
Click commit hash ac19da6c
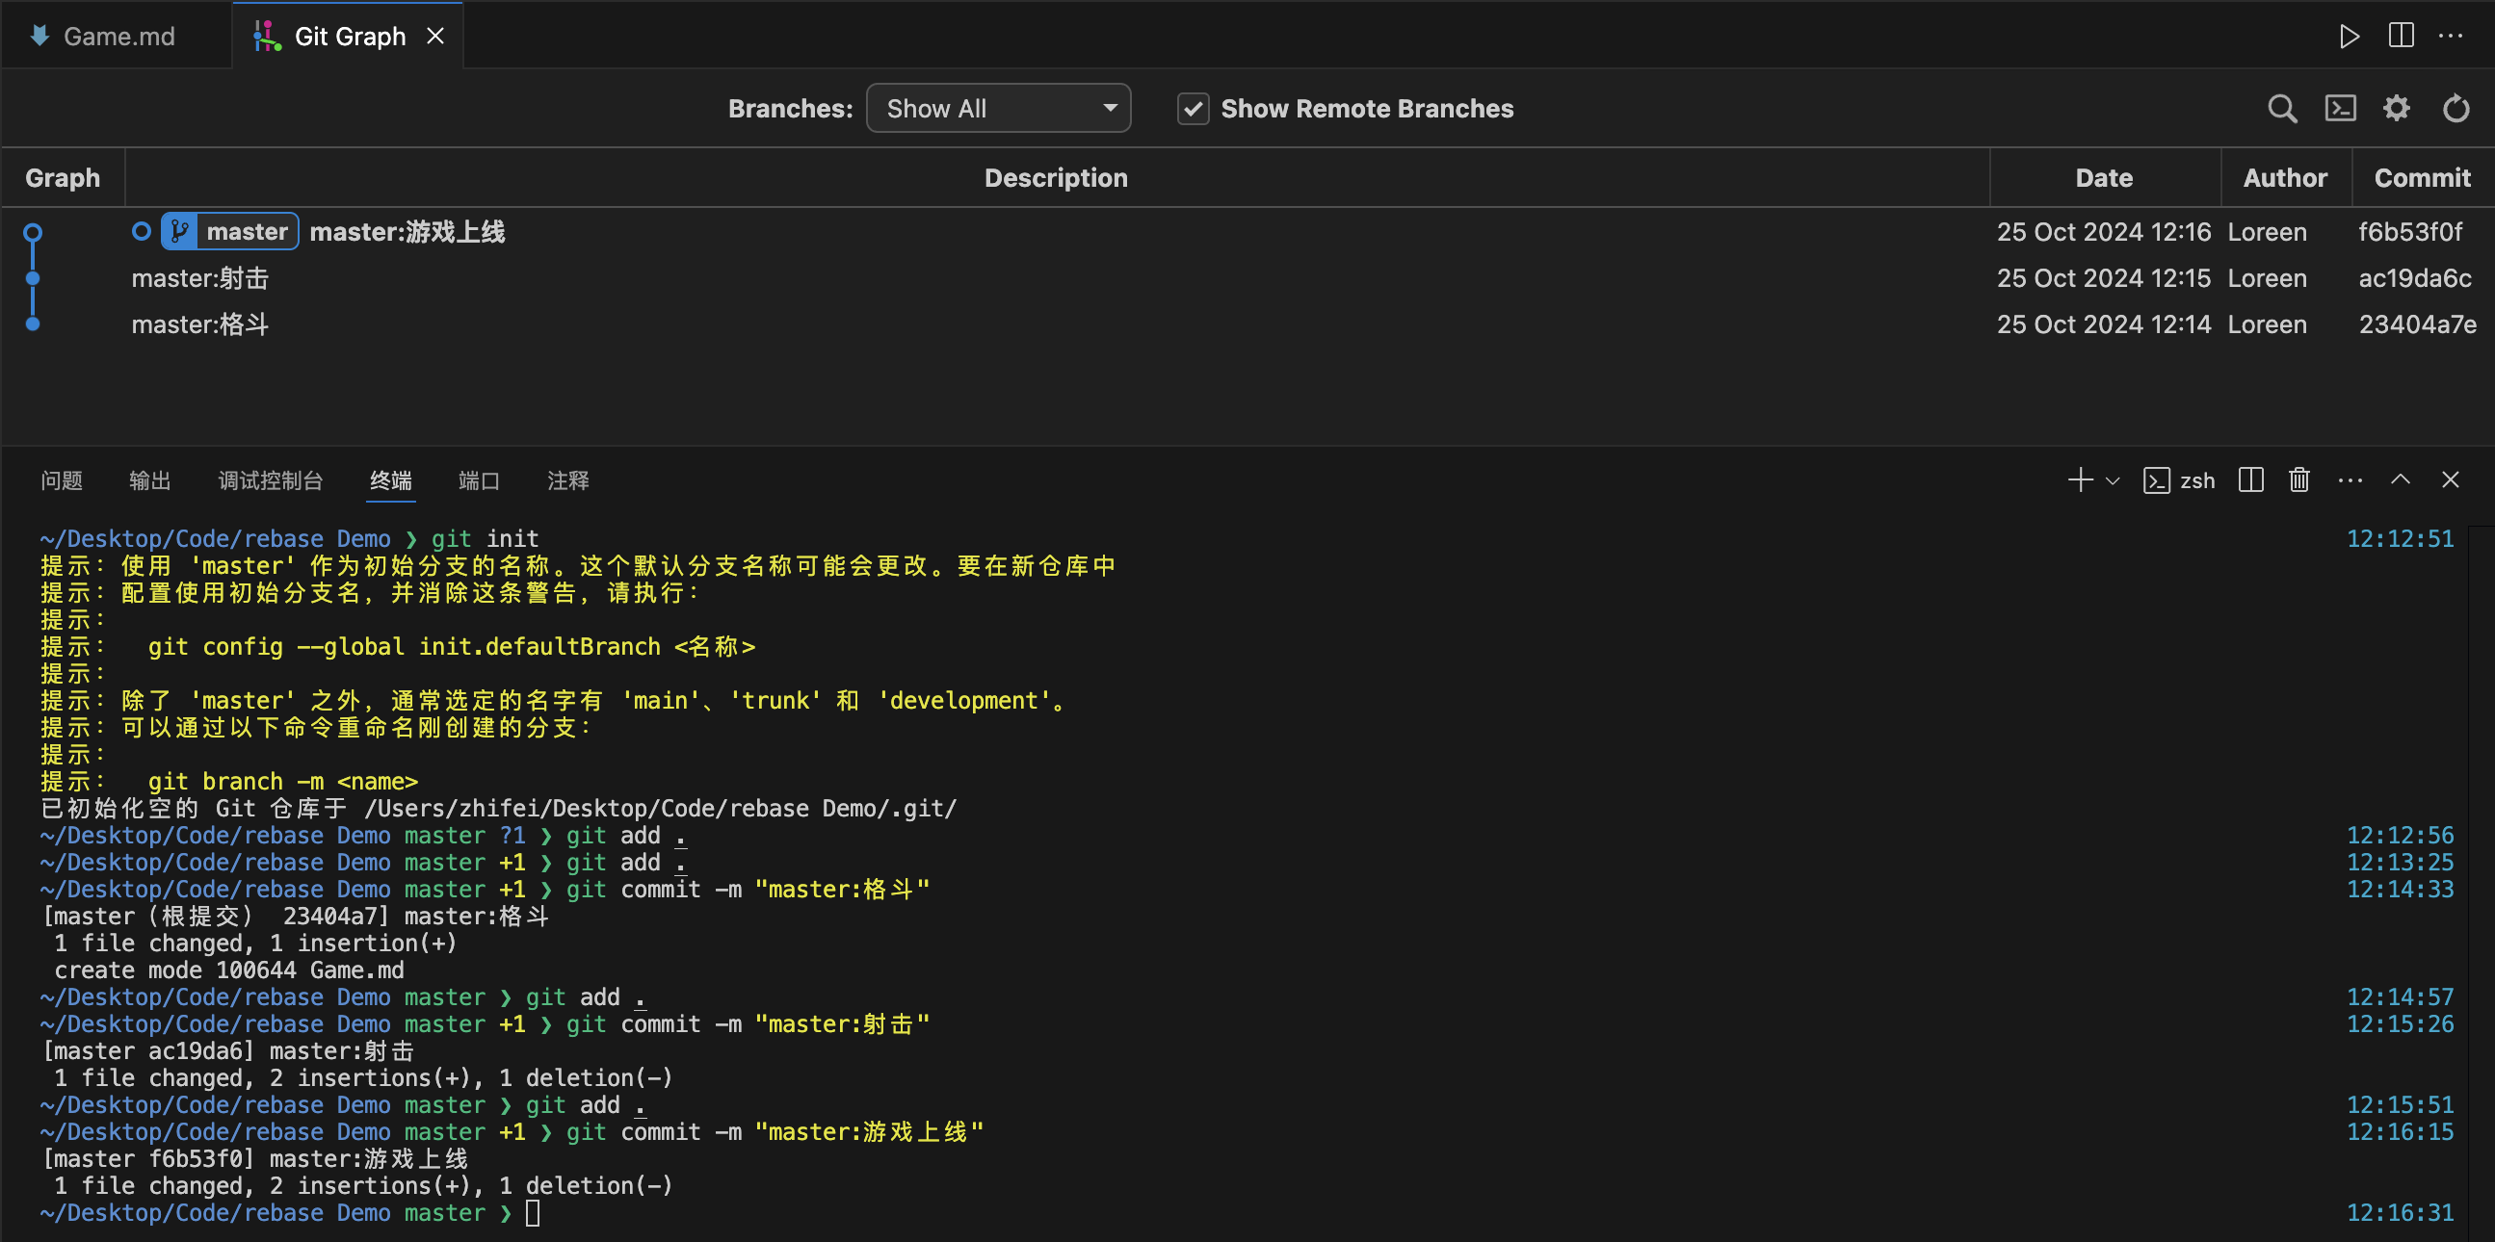pyautogui.click(x=2415, y=279)
